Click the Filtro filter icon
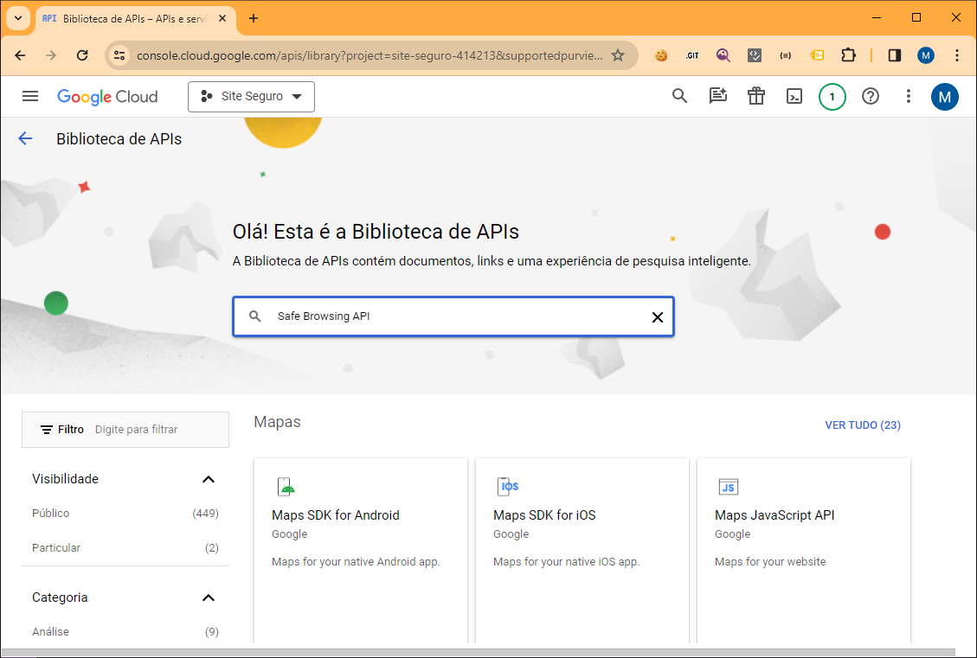This screenshot has height=658, width=977. click(x=46, y=430)
